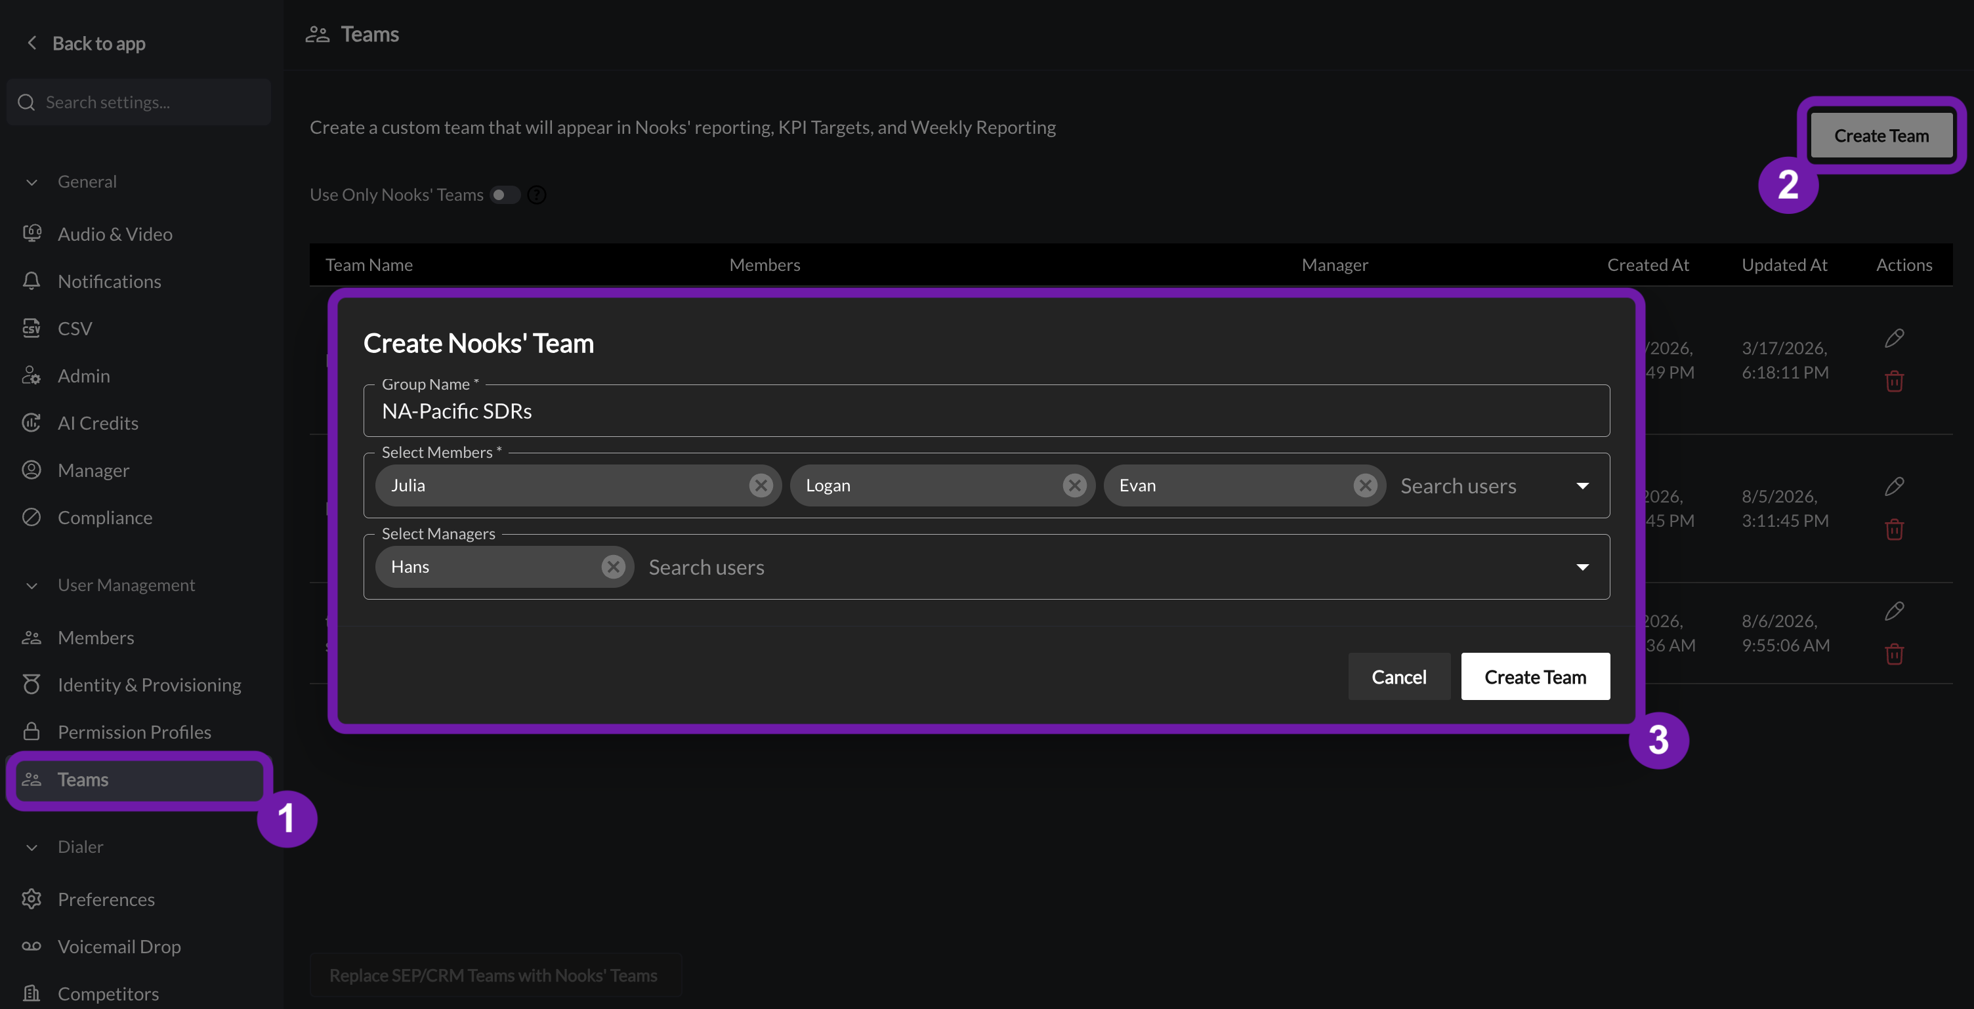Open the Select Managers dropdown arrow
1974x1009 pixels.
pos(1582,567)
